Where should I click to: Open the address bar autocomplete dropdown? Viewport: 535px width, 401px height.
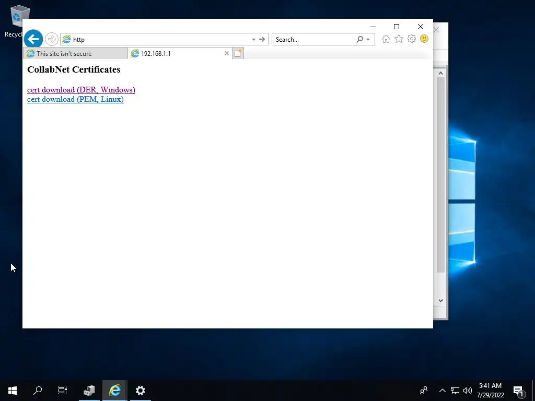pos(253,40)
